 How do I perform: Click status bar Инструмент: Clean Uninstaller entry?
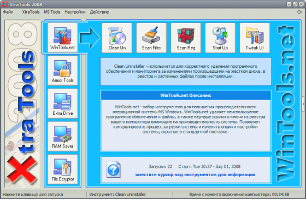[x=117, y=195]
